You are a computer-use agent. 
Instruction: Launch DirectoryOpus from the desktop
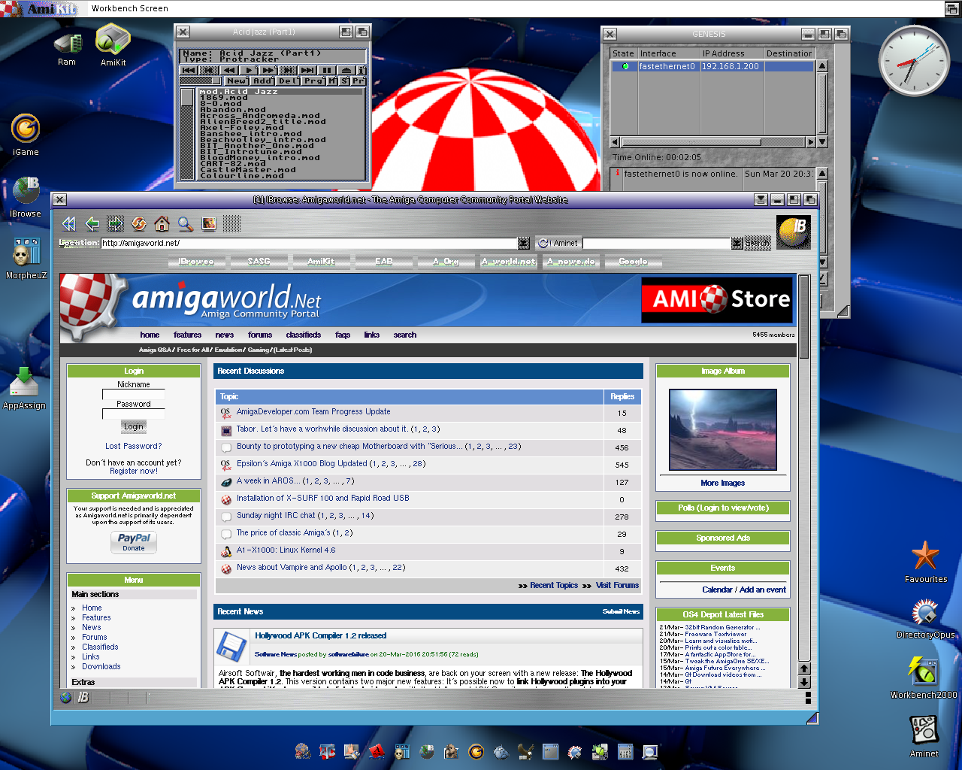[x=925, y=620]
